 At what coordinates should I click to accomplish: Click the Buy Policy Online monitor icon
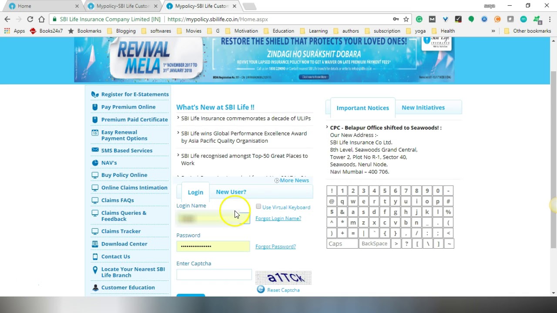tap(95, 175)
